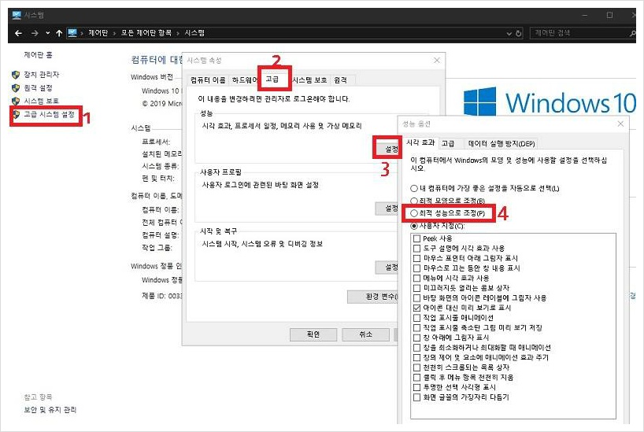This screenshot has height=432, width=644.
Task: Check the Peek 사용 checkbox
Action: [x=416, y=238]
